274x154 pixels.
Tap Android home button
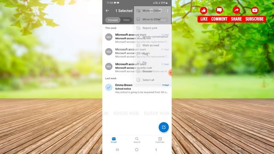(137, 150)
